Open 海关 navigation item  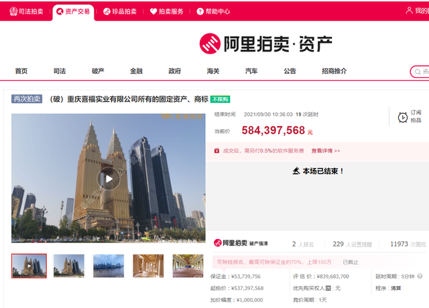click(213, 71)
